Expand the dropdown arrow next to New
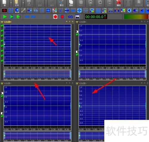149x142 pixels. [x=11, y=3]
